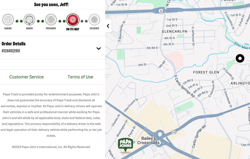Viewport: 250px width, 159px height.
Task: Click the Charles St map label
Action: click(116, 120)
